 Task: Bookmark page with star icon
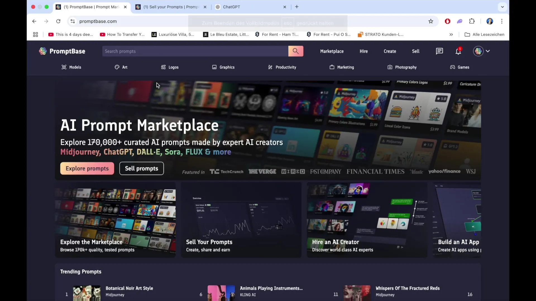[431, 21]
